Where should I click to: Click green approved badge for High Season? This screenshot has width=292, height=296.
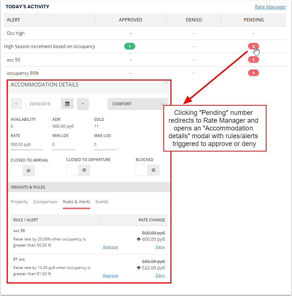coord(130,47)
